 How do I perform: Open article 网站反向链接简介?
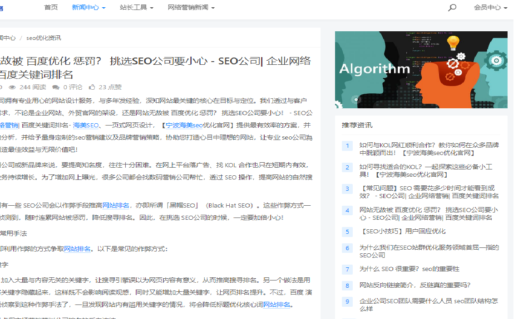click(x=414, y=285)
